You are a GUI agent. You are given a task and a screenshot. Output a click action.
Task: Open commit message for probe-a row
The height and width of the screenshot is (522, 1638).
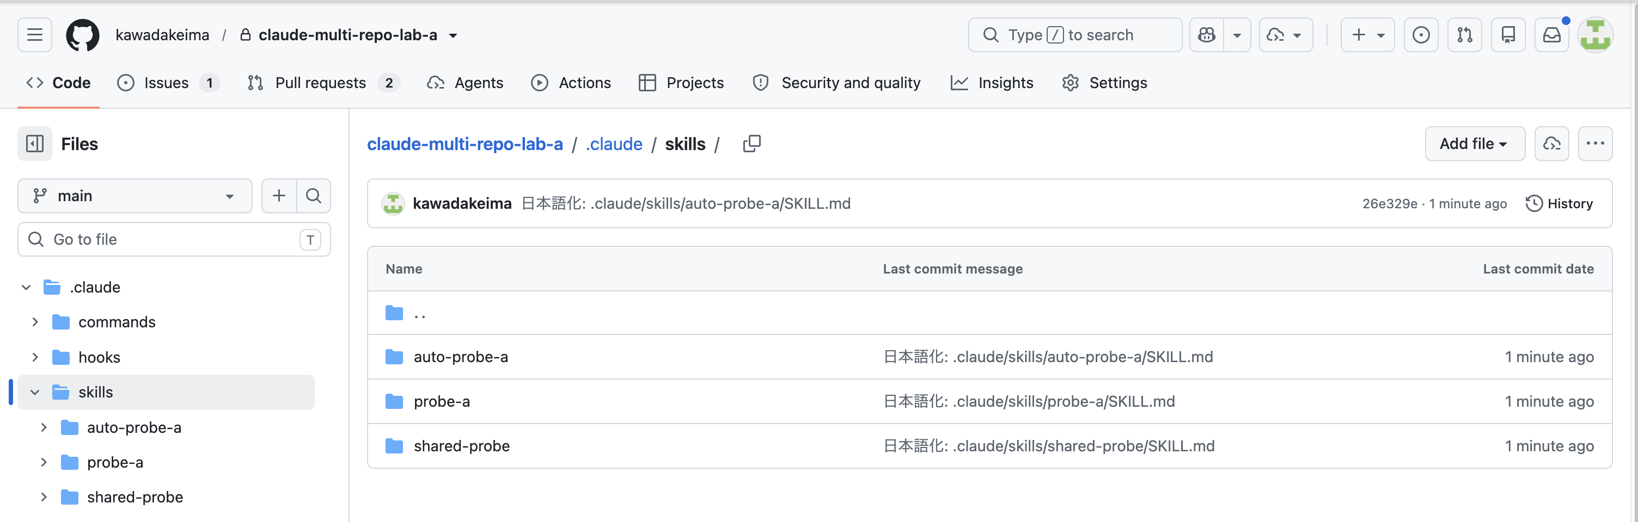click(x=1029, y=401)
